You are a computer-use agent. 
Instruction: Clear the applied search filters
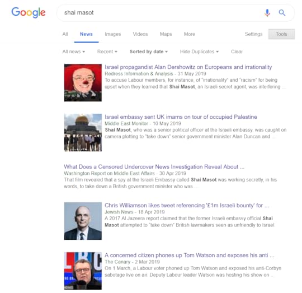[x=237, y=52]
